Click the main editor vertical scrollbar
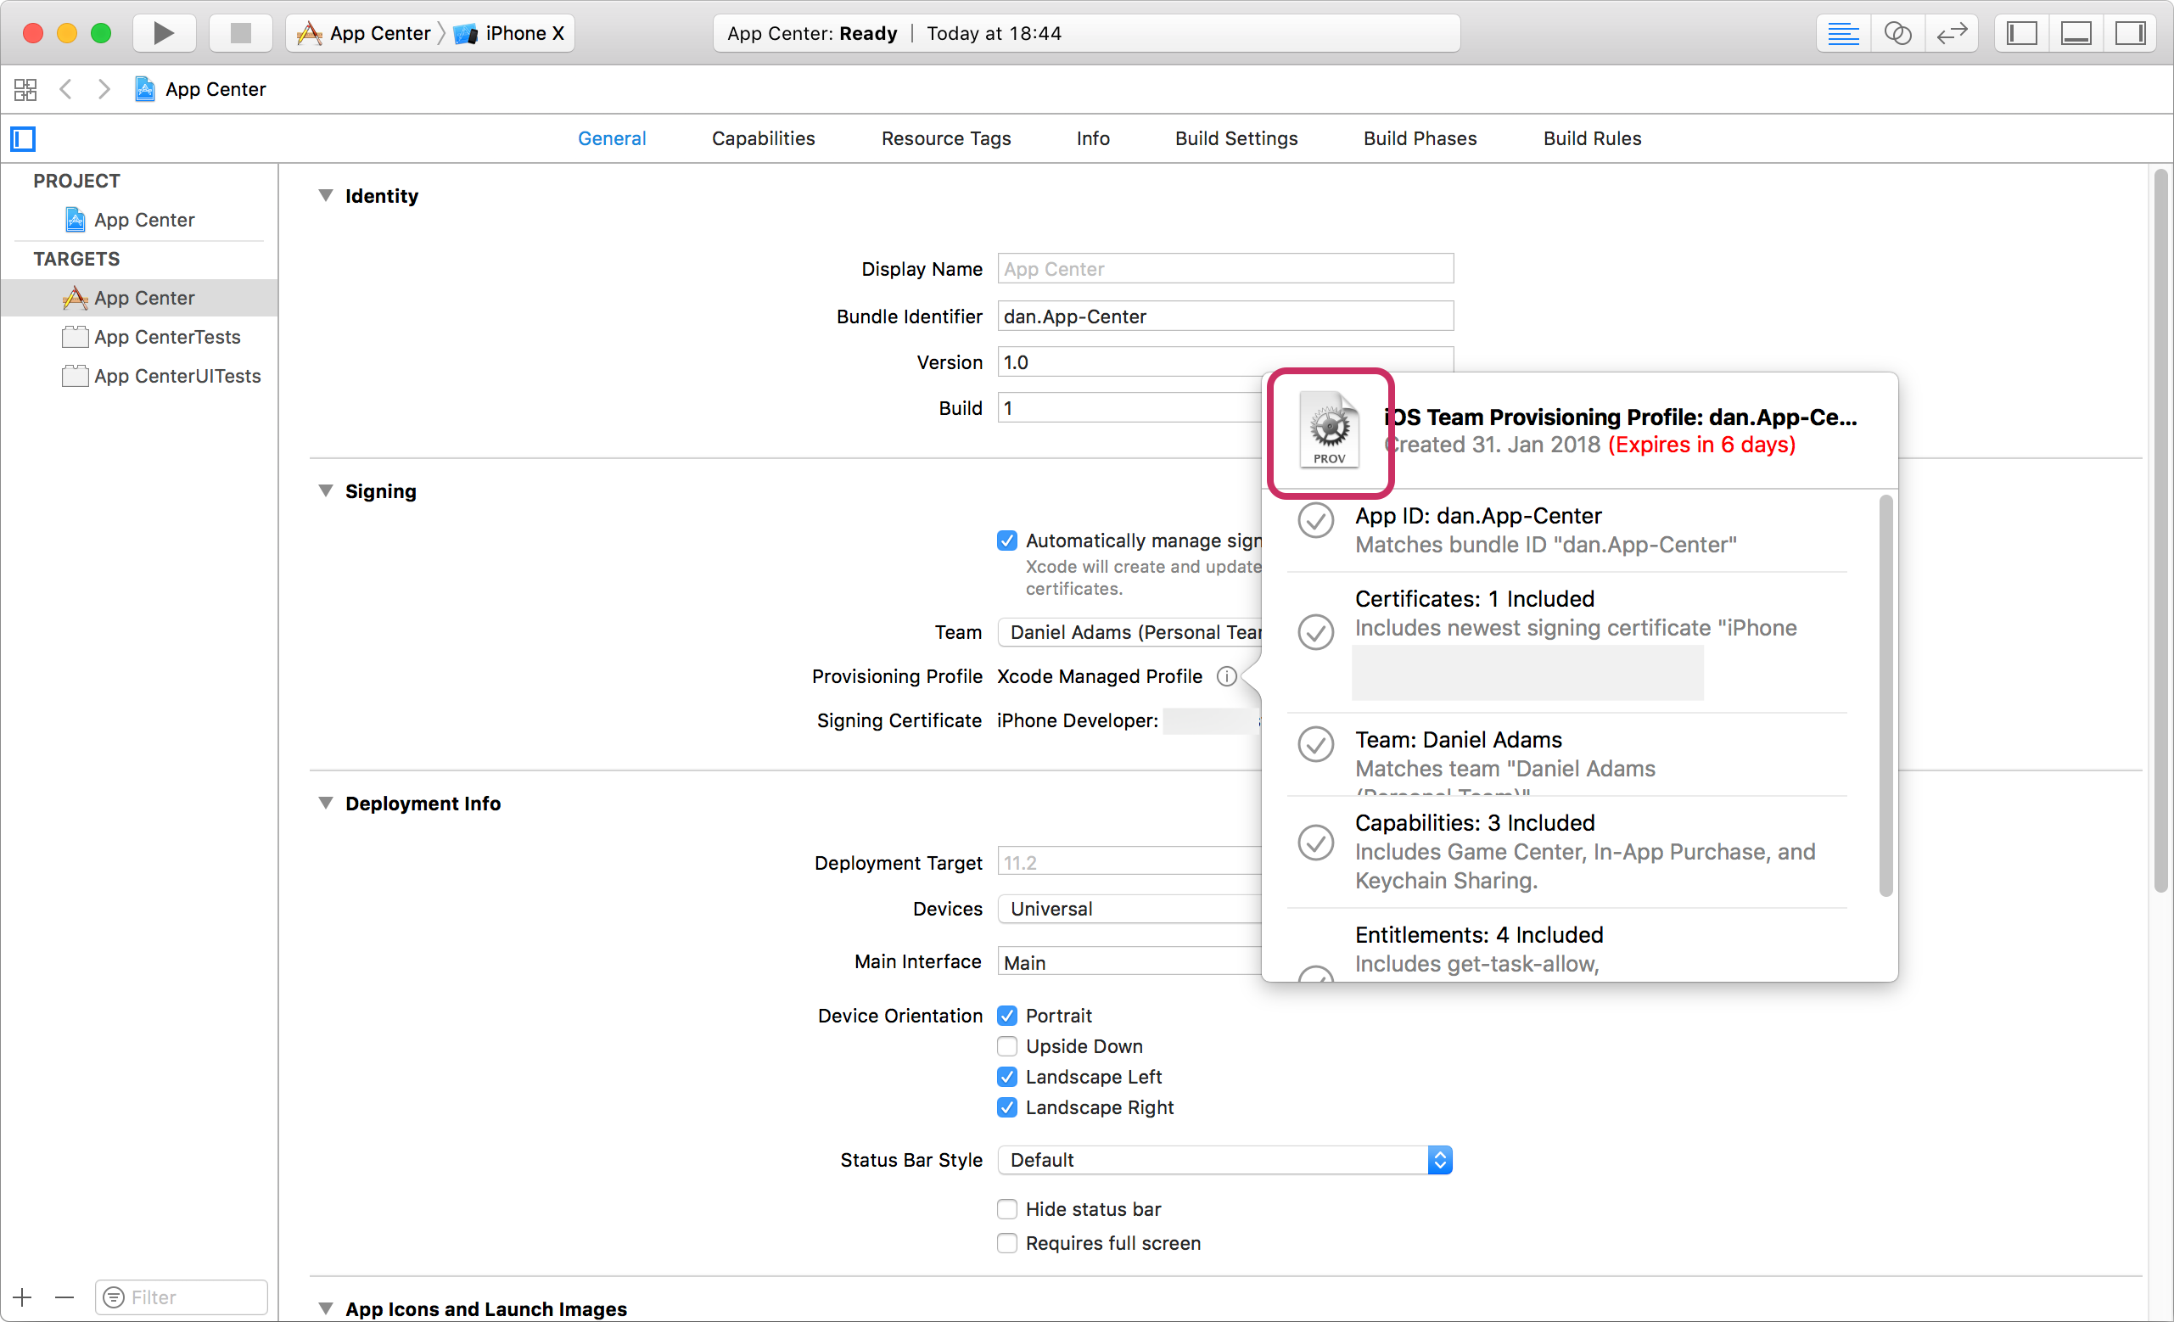The image size is (2174, 1322). 2160,531
